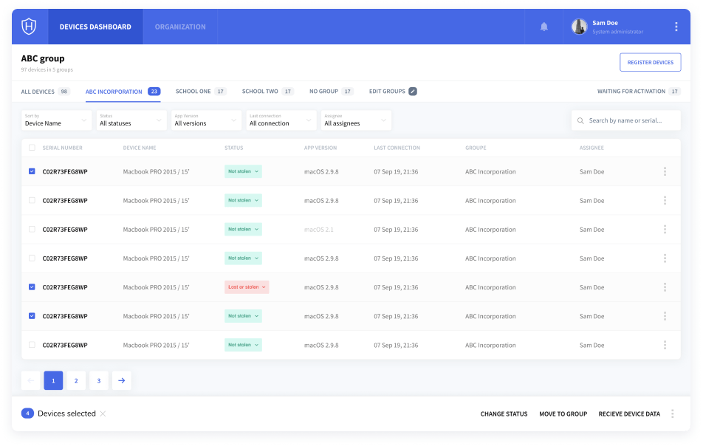Go to page 2

pyautogui.click(x=76, y=380)
